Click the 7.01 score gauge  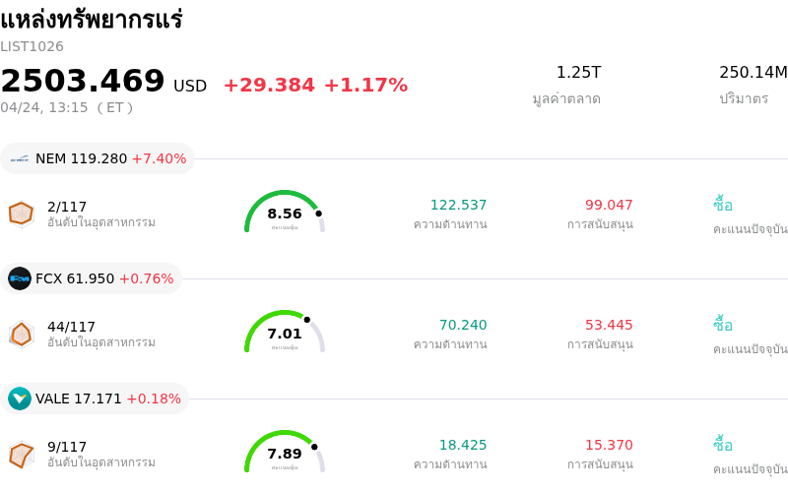click(x=285, y=334)
